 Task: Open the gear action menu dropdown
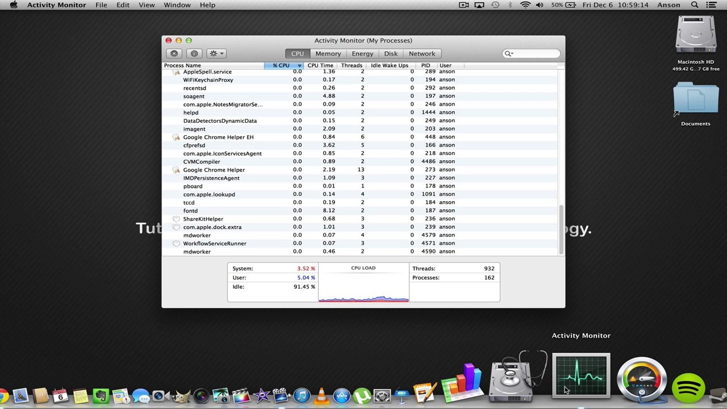tap(216, 53)
